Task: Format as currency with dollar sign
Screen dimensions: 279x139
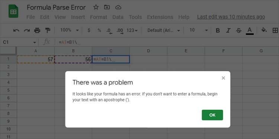Action: [x=89, y=30]
